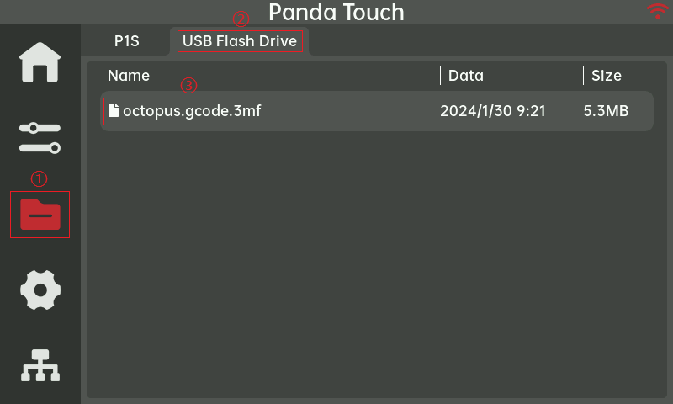Click annotation number 2 above USB tab
This screenshot has height=404, width=673.
(240, 19)
